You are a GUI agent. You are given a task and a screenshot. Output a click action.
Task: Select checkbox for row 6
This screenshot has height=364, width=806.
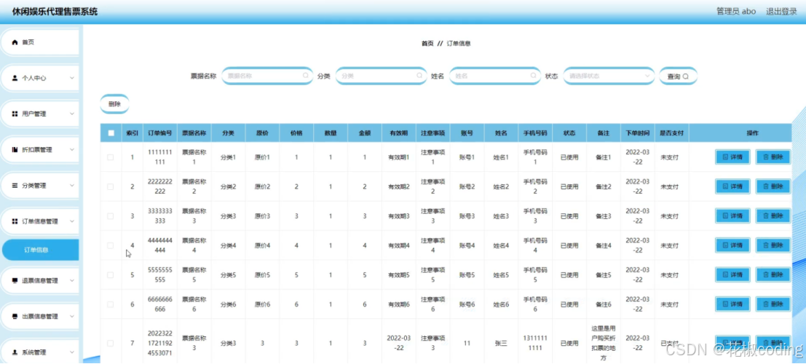coord(111,304)
